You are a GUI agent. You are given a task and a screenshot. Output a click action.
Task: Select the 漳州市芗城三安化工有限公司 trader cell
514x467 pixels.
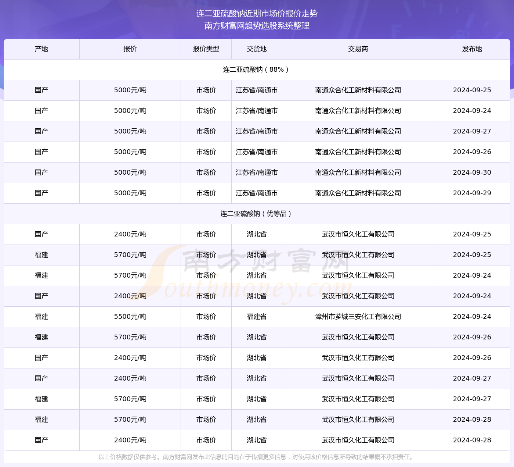358,317
